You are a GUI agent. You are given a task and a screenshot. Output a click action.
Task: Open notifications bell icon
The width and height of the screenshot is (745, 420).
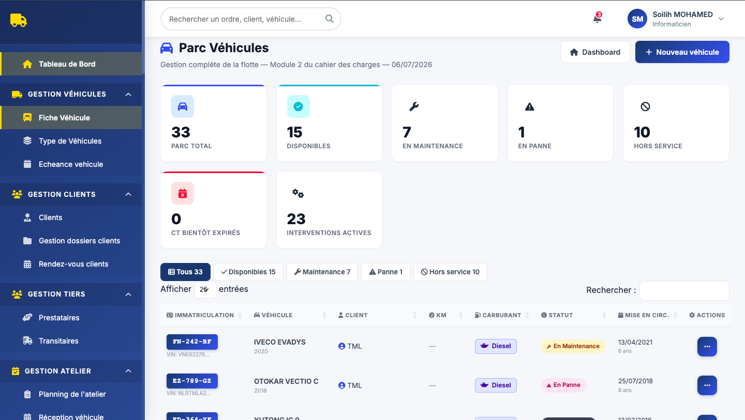(597, 19)
